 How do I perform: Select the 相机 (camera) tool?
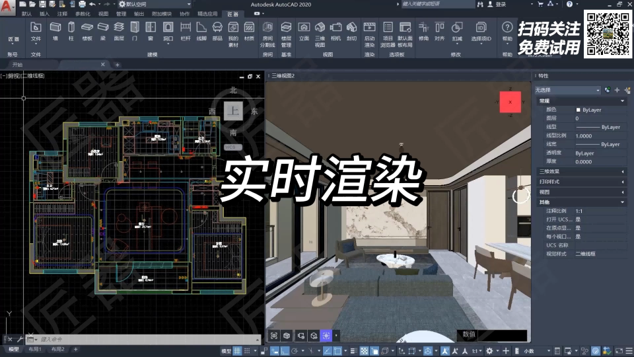[x=335, y=32]
